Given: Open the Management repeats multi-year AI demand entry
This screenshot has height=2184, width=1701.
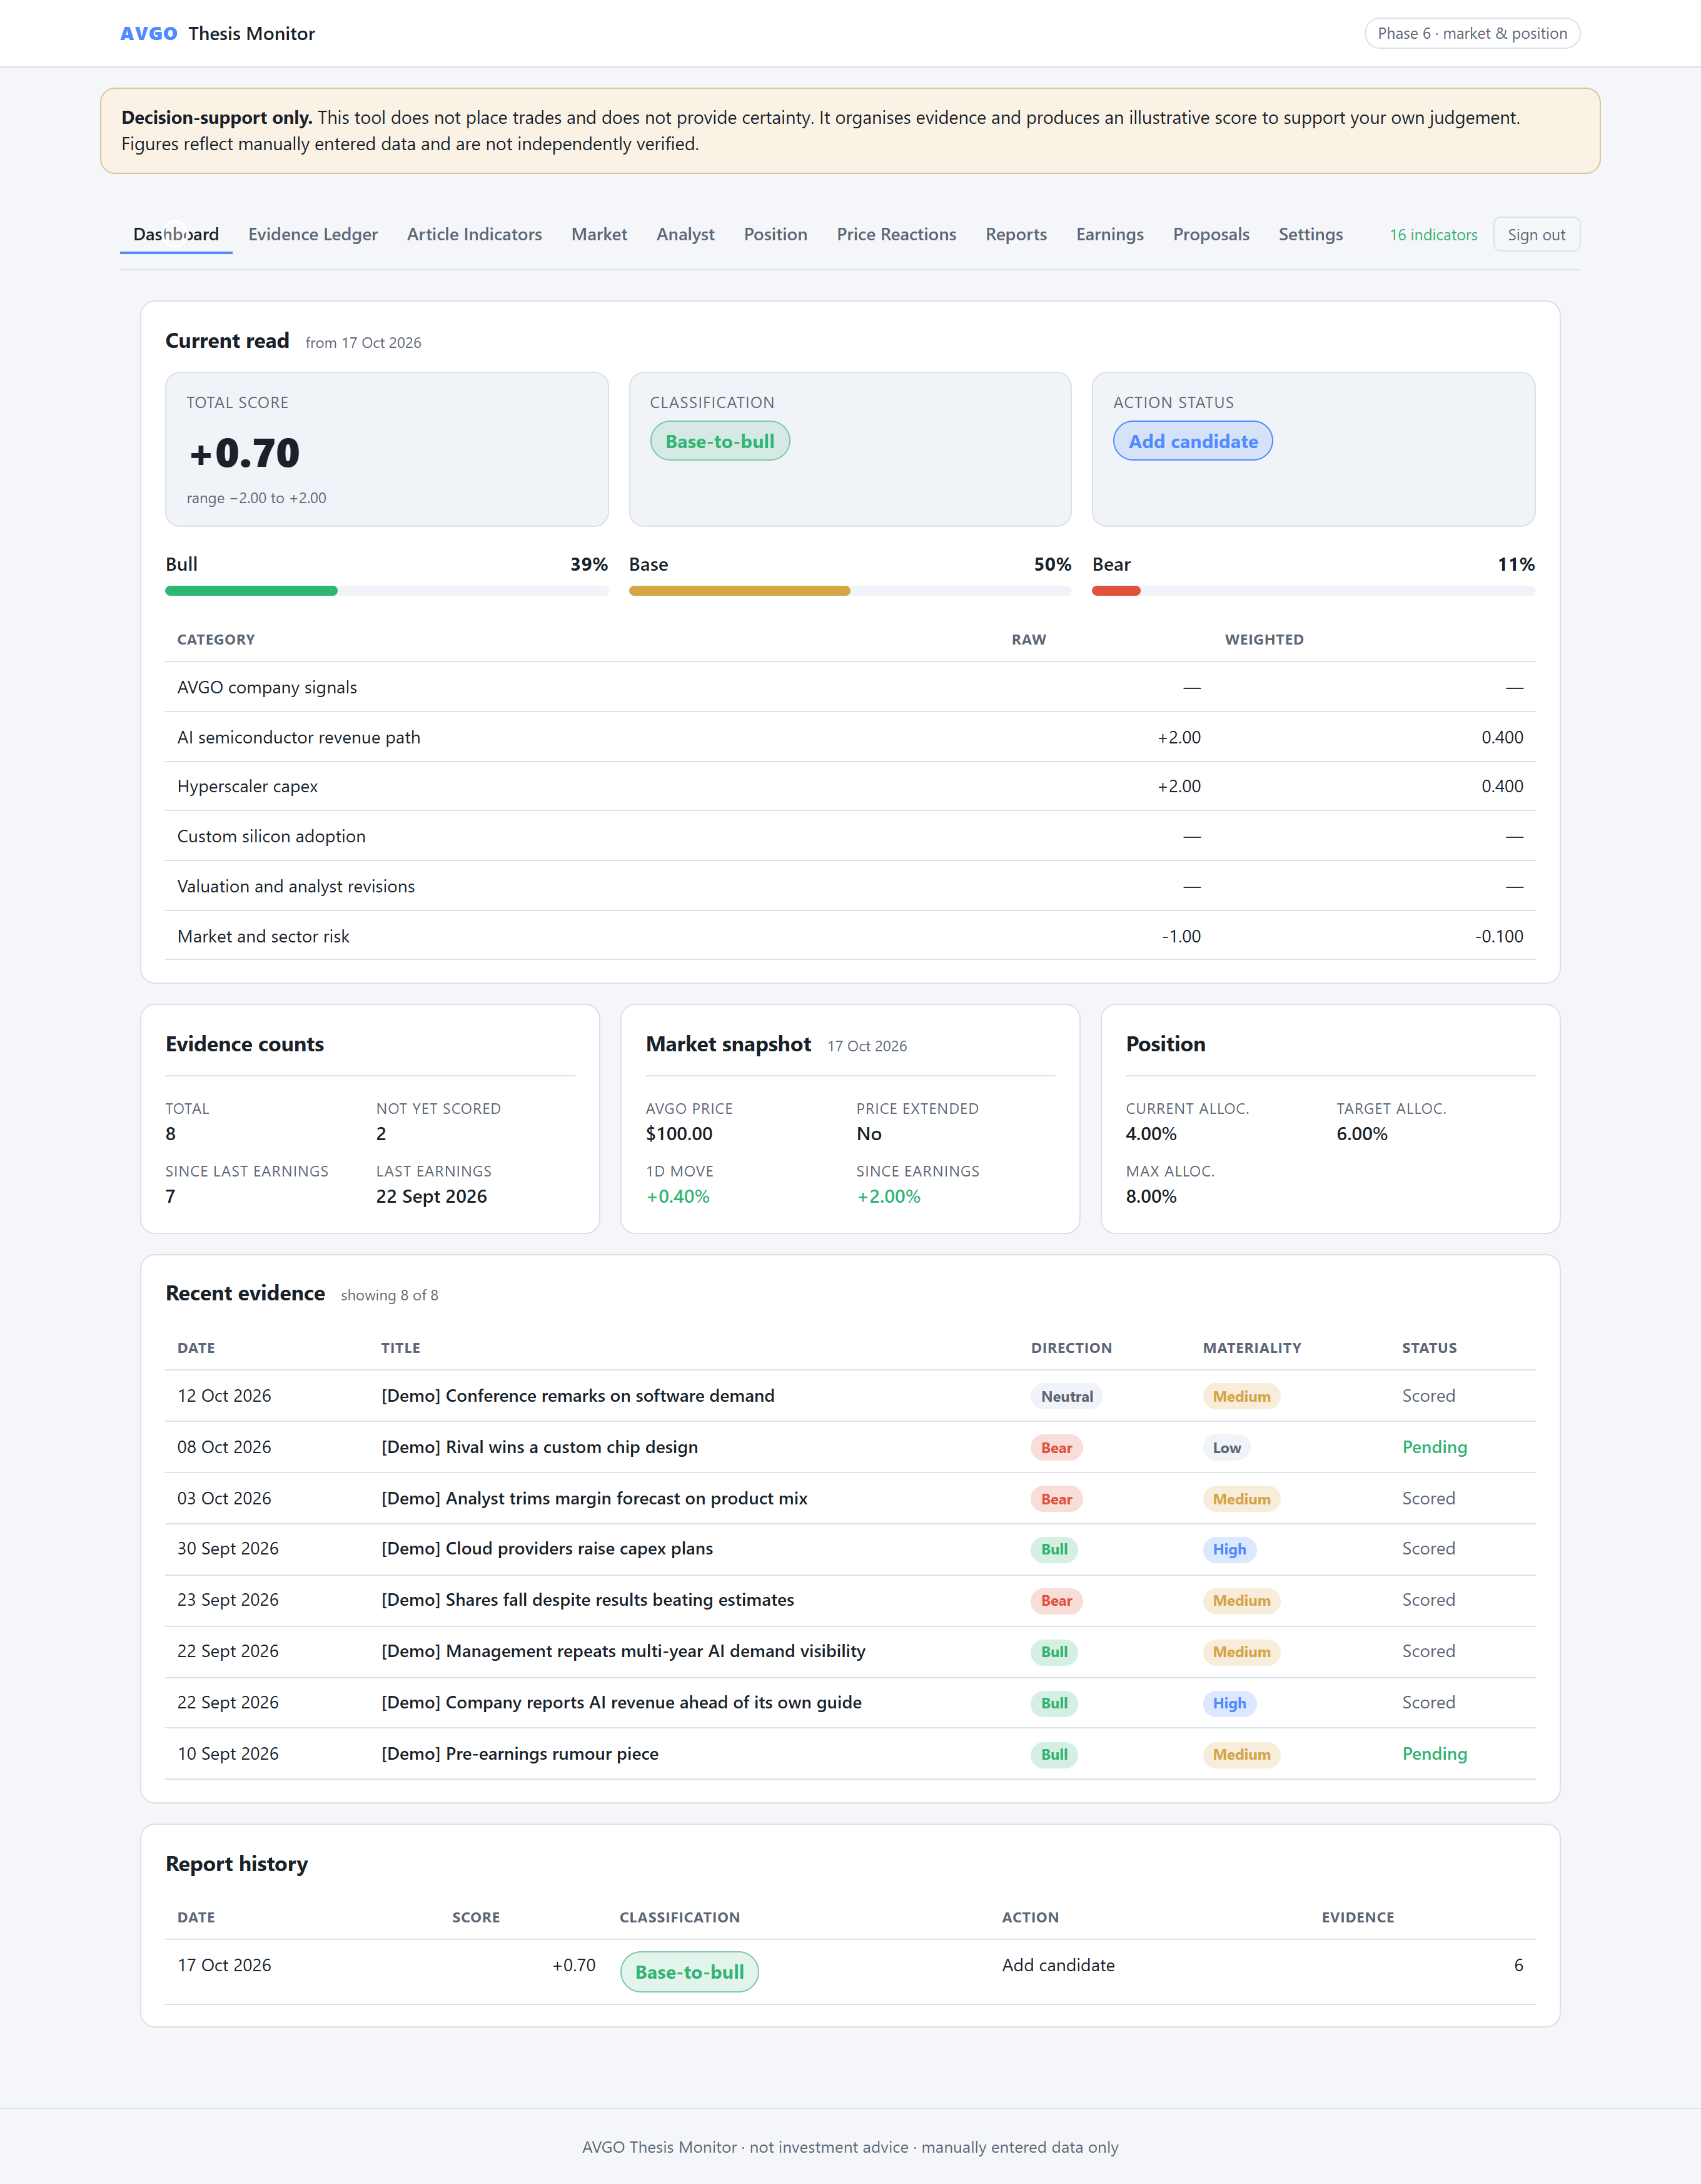Looking at the screenshot, I should click(x=623, y=1651).
